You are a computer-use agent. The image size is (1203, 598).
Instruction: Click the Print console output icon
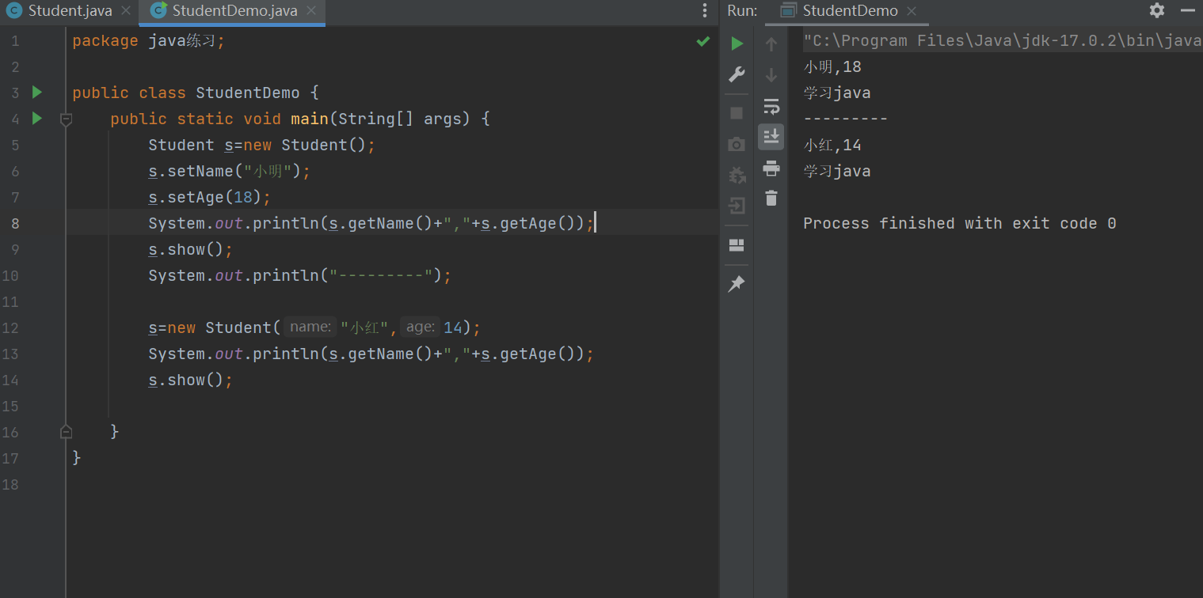pyautogui.click(x=771, y=168)
